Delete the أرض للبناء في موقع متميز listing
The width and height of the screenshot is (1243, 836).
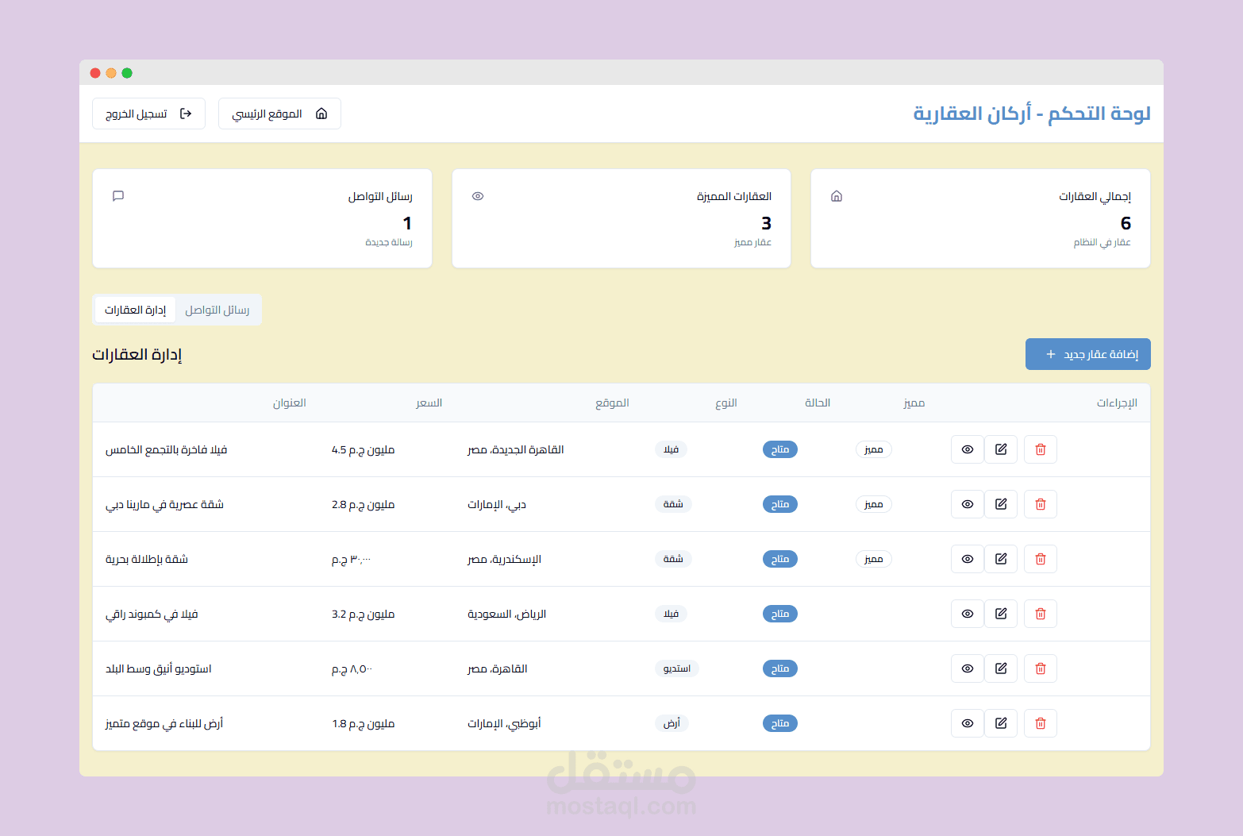tap(1041, 723)
